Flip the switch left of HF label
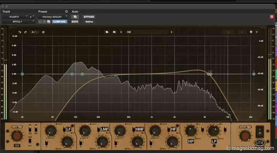Viewport: 277px width, 153px height. point(168,129)
